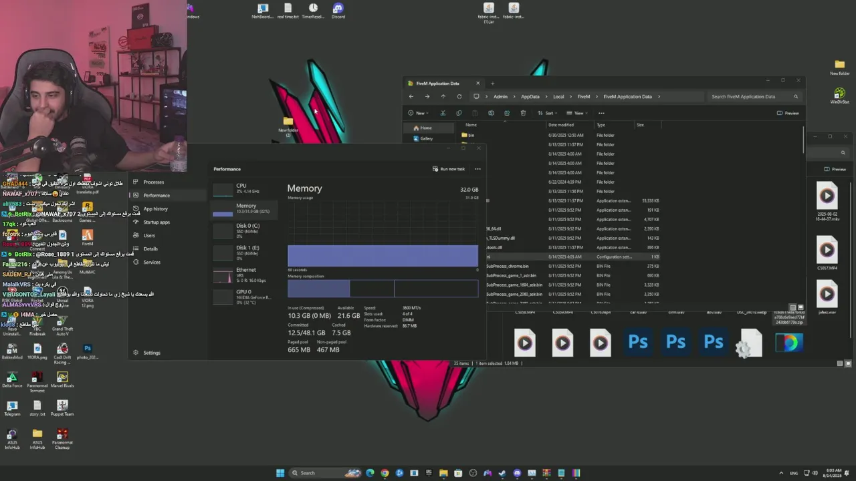856x481 pixels.
Task: Sort by Name column header
Action: (504, 125)
